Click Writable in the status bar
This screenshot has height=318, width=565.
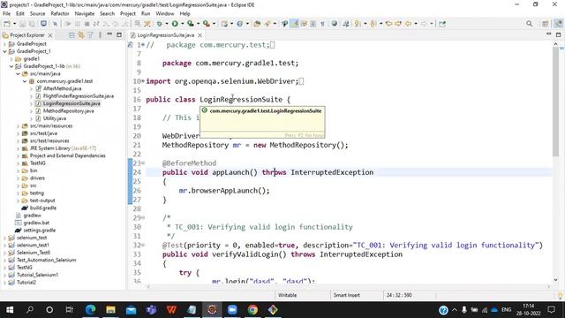pyautogui.click(x=287, y=295)
